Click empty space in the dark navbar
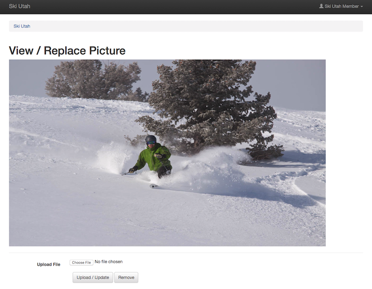This screenshot has height=289, width=372. [172, 6]
